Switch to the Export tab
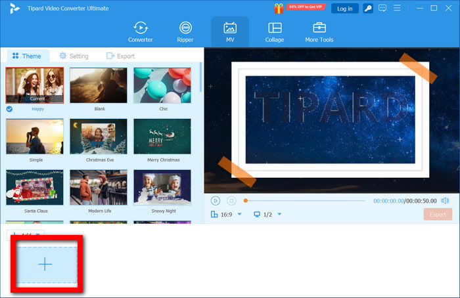The image size is (460, 298). click(x=120, y=56)
